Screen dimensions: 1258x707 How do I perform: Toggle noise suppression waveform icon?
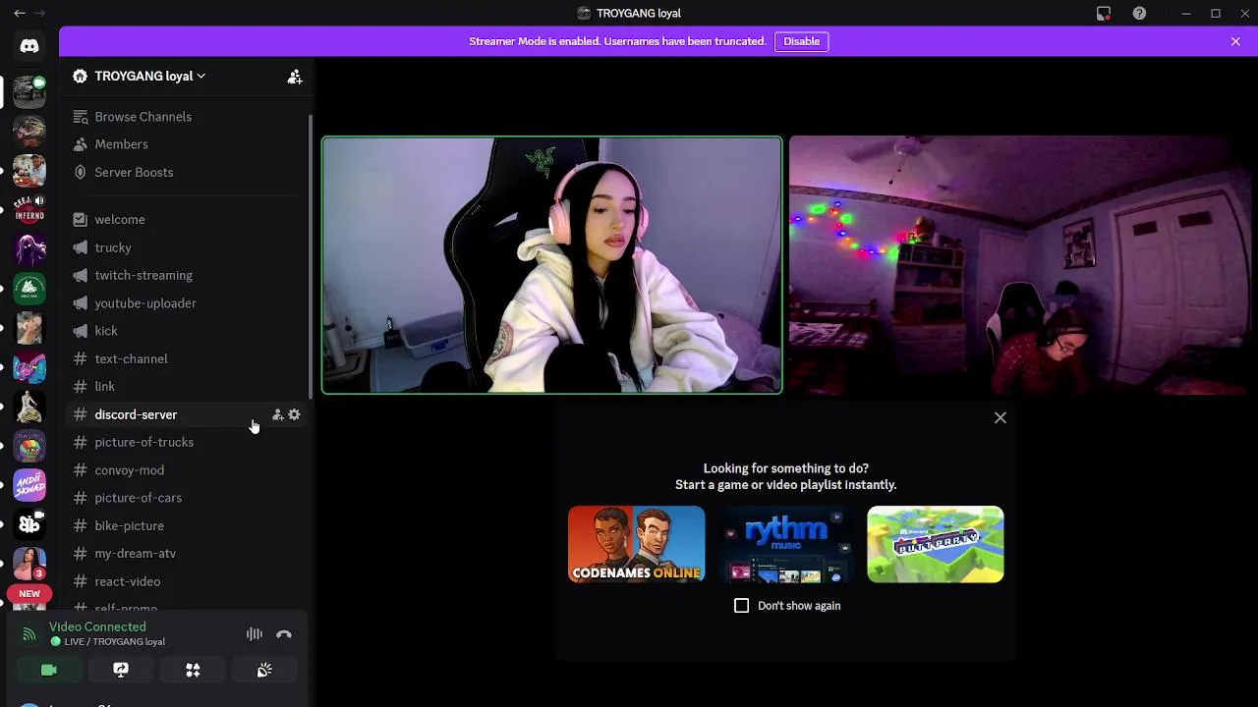tap(255, 634)
